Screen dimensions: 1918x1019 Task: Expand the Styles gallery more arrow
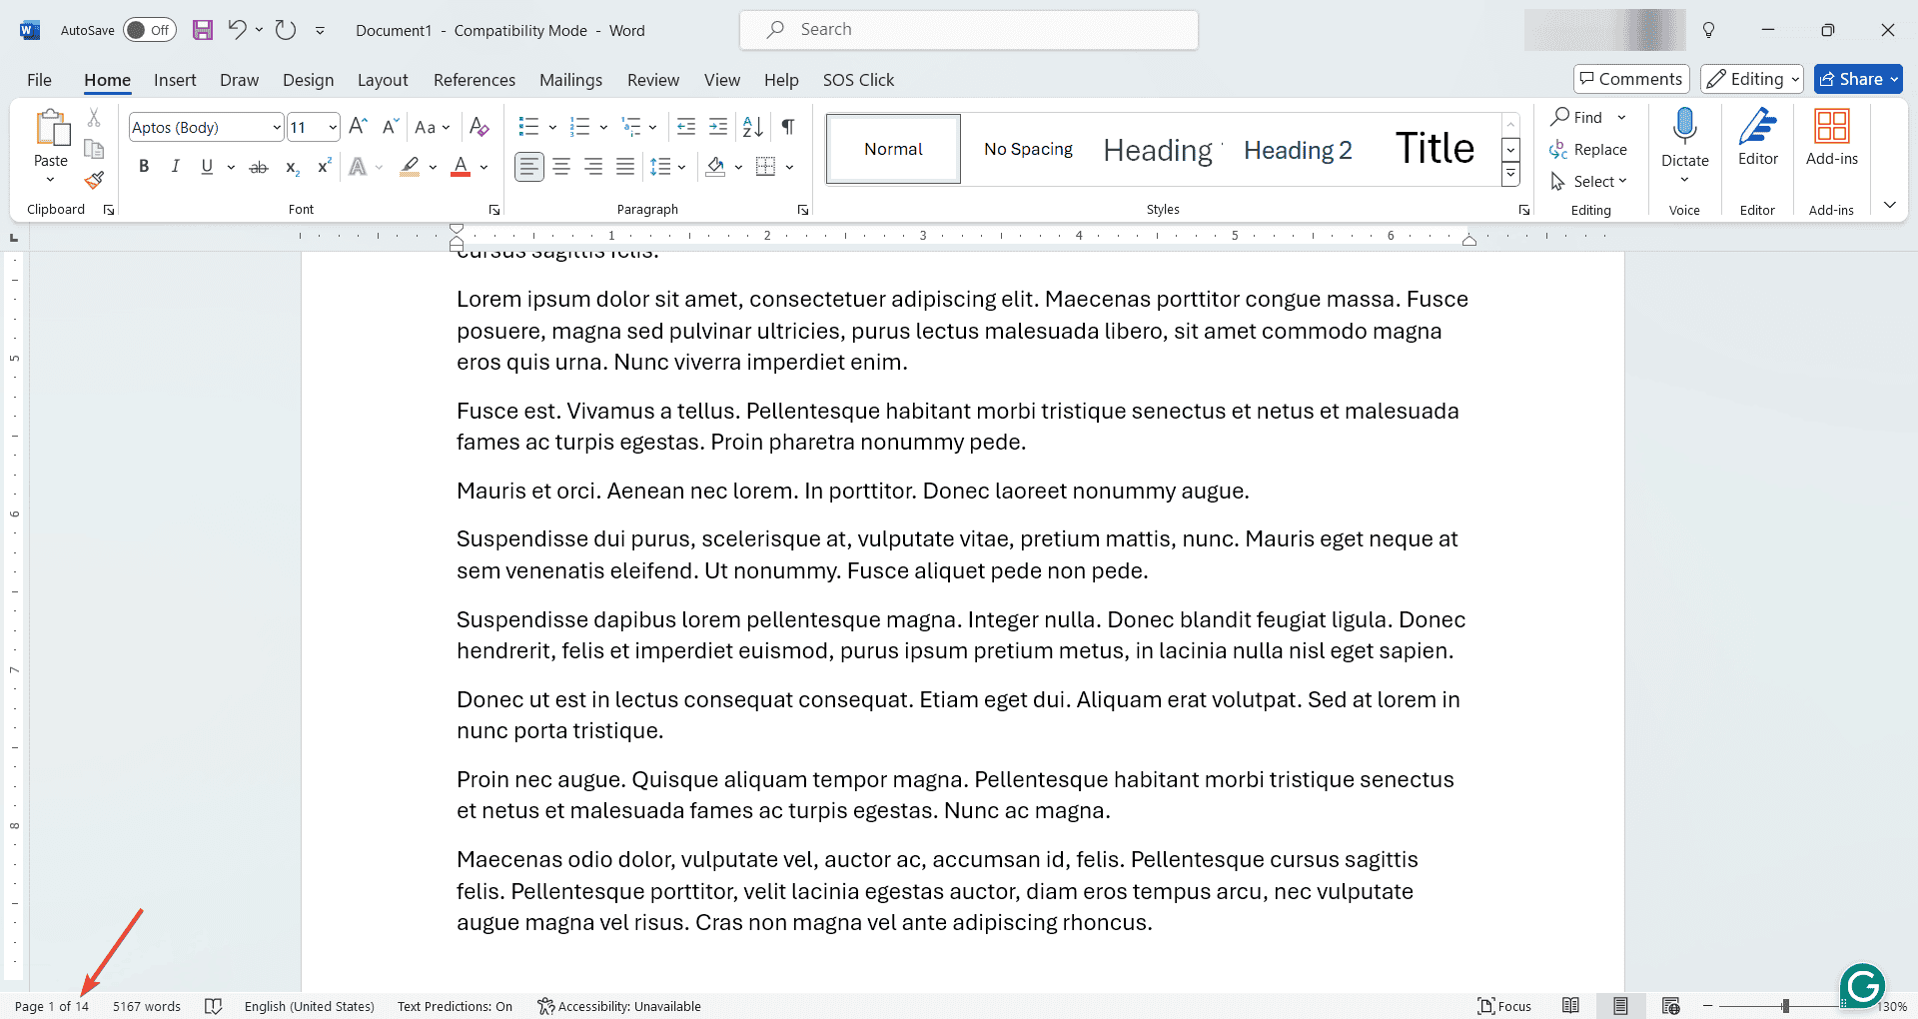(x=1510, y=175)
